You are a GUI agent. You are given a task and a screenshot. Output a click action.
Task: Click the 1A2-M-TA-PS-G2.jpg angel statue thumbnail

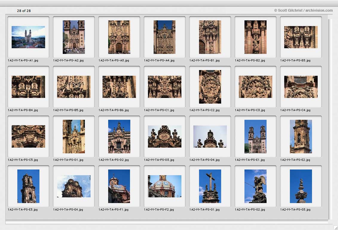coord(256,186)
